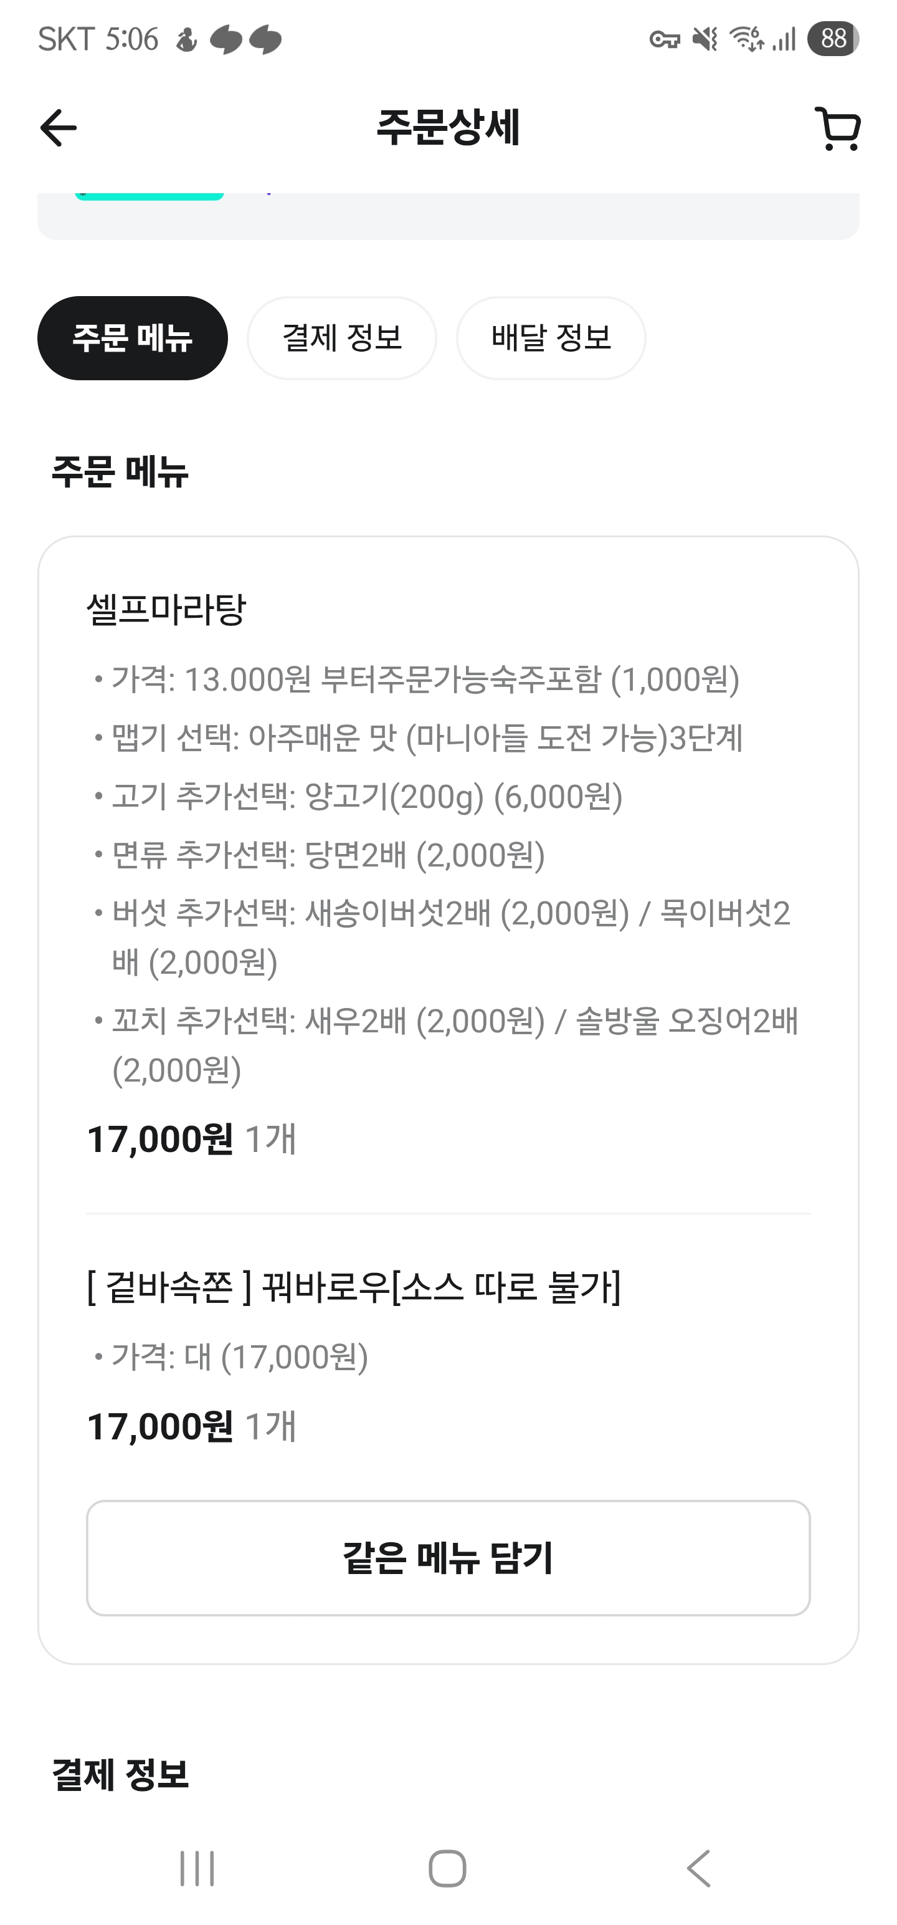Tap the 꿔바로우 17,000원 price text

(160, 1426)
